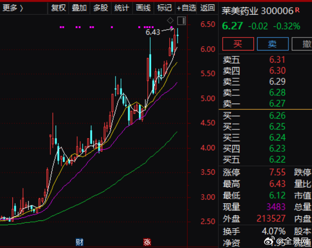Select the 卖二 price 6.28
Image resolution: width=312 pixels, height=248 pixels.
(x=277, y=93)
